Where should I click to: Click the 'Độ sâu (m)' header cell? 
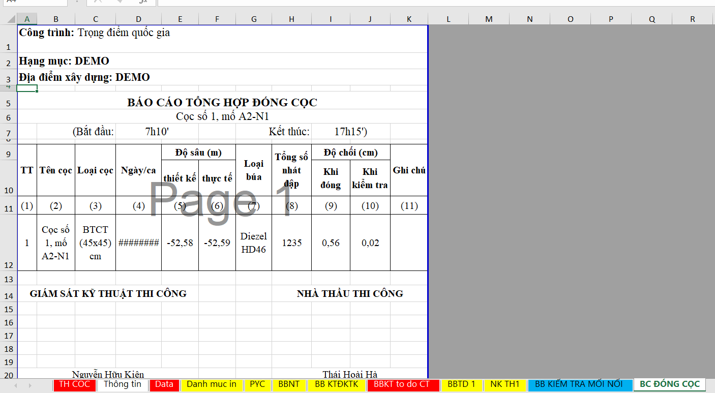198,153
